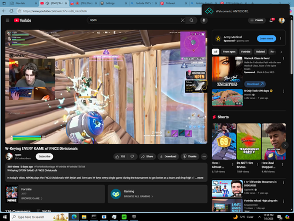Subscribe to the npen channel
Screen dimensions: 294x221
click(45, 156)
